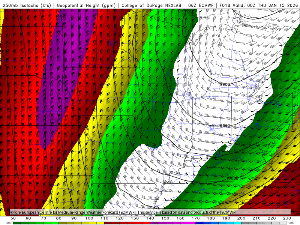Click the 160 value on the color scale

pyautogui.click(x=180, y=218)
